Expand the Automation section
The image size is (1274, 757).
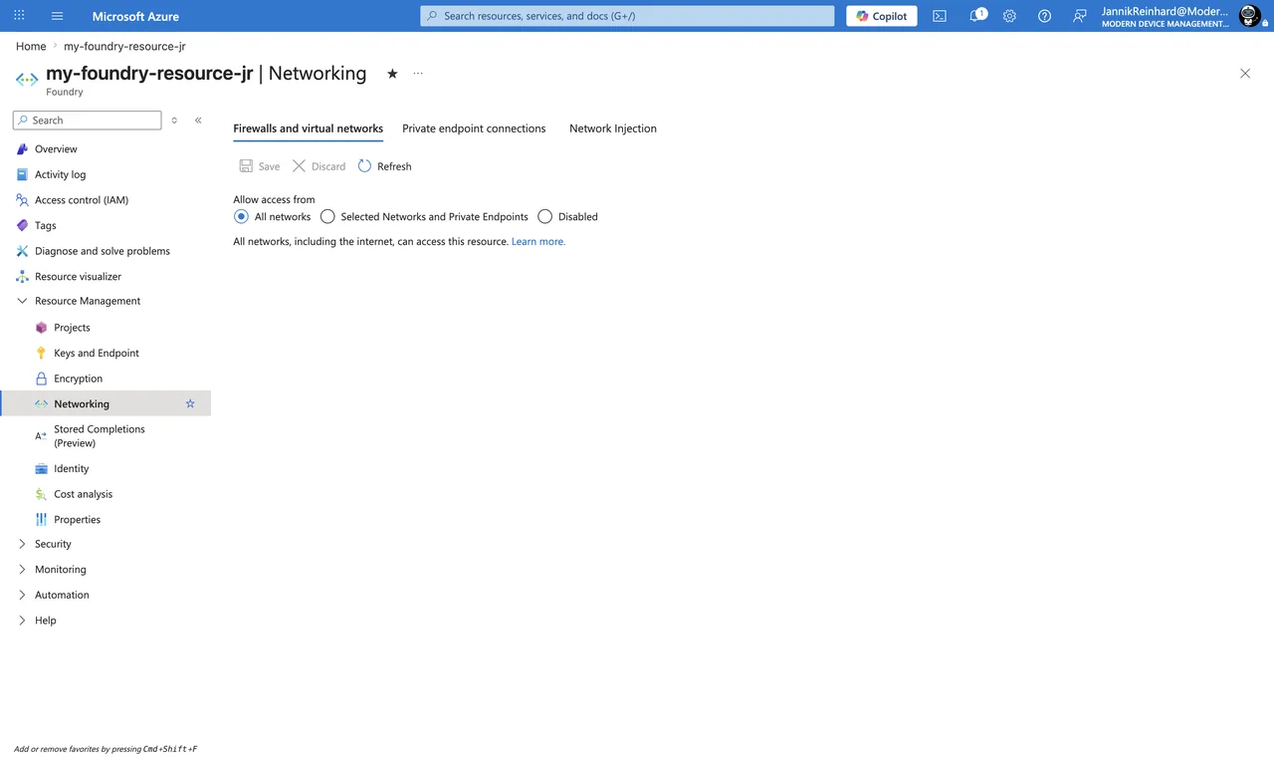(x=22, y=595)
